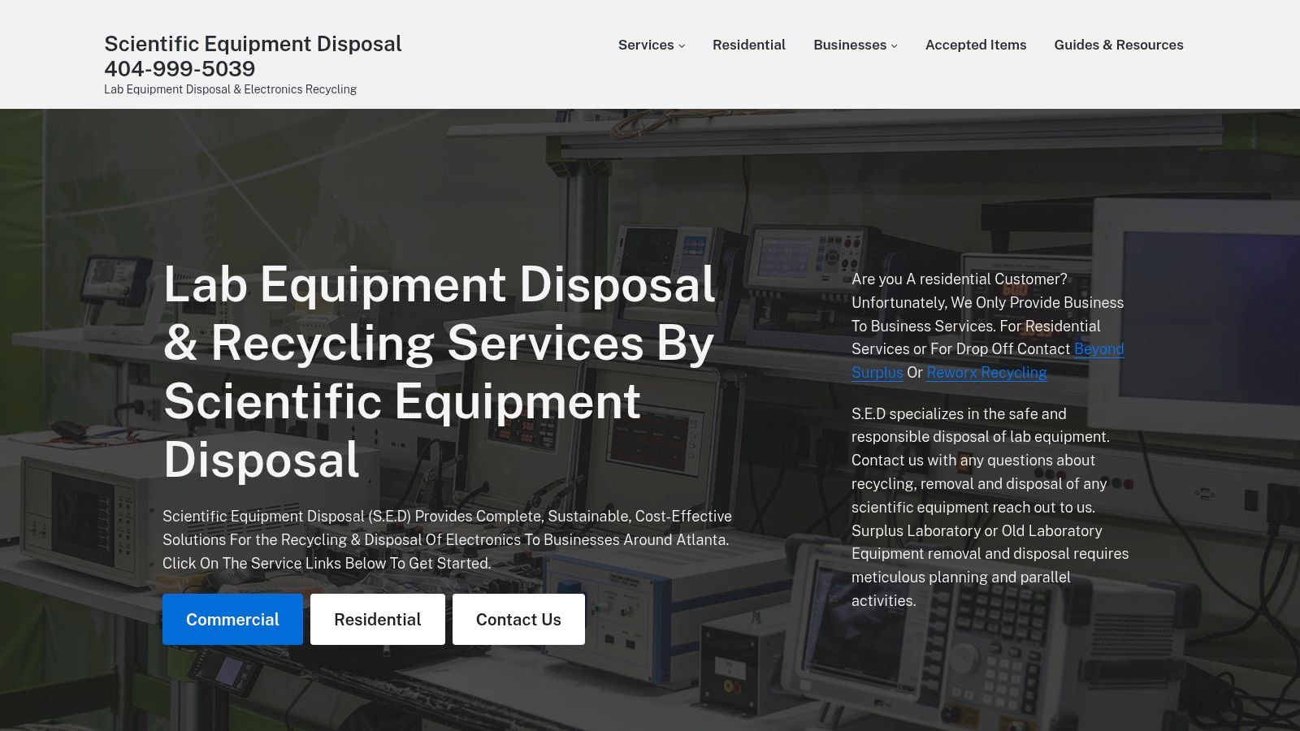Click the main hero headline text
This screenshot has height=731, width=1300.
tap(439, 372)
